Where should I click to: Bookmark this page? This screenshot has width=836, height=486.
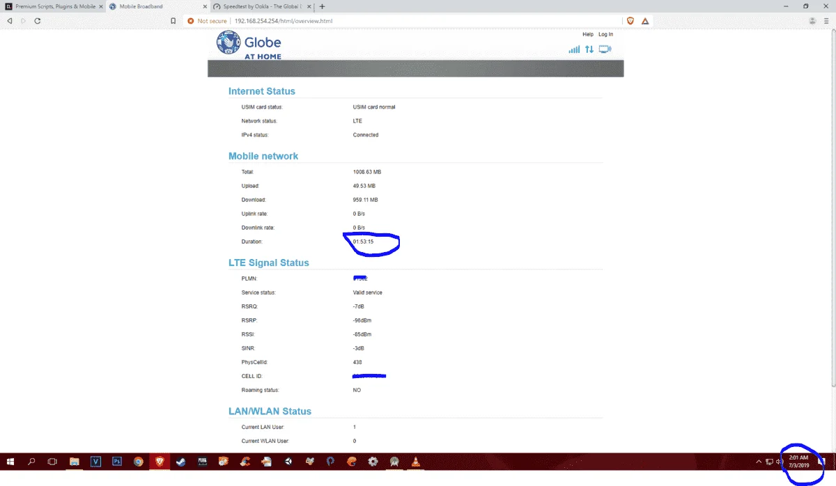click(173, 21)
